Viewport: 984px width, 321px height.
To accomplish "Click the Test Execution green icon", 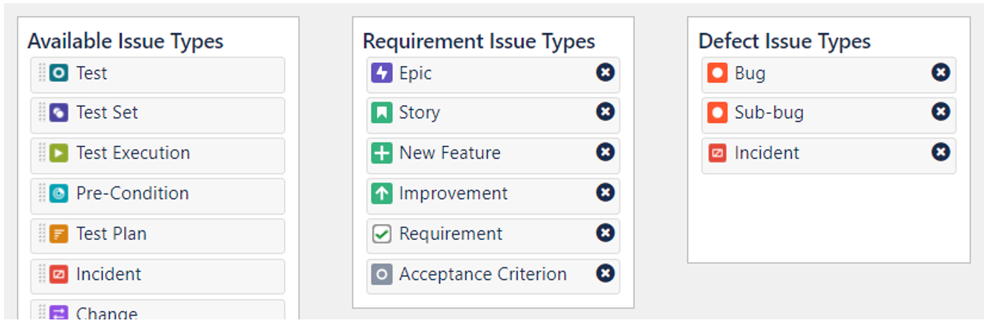I will (58, 153).
